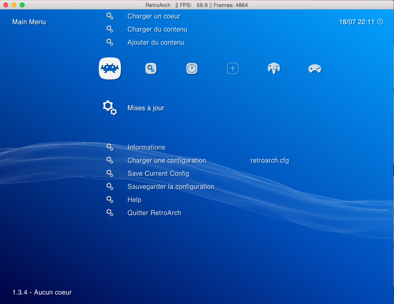
Task: Open the Informations entry
Action: tap(146, 147)
